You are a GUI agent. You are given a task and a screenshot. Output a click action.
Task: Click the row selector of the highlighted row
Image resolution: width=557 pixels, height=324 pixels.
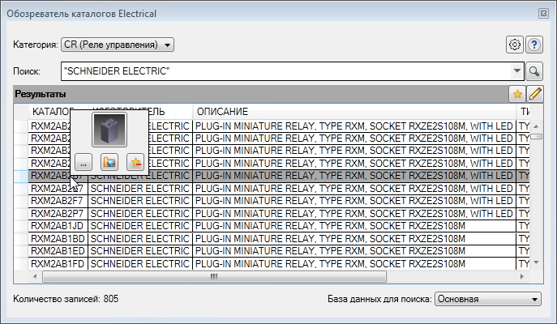(x=21, y=176)
